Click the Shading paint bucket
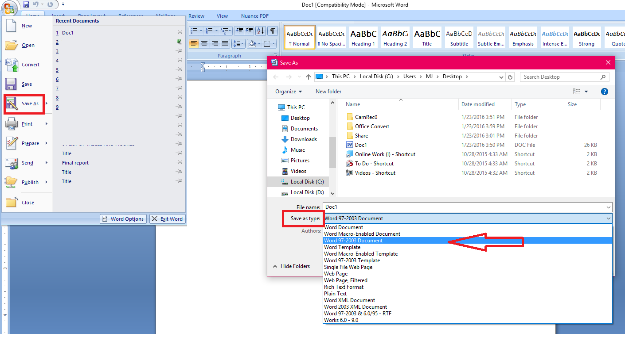625x337 pixels. click(252, 43)
